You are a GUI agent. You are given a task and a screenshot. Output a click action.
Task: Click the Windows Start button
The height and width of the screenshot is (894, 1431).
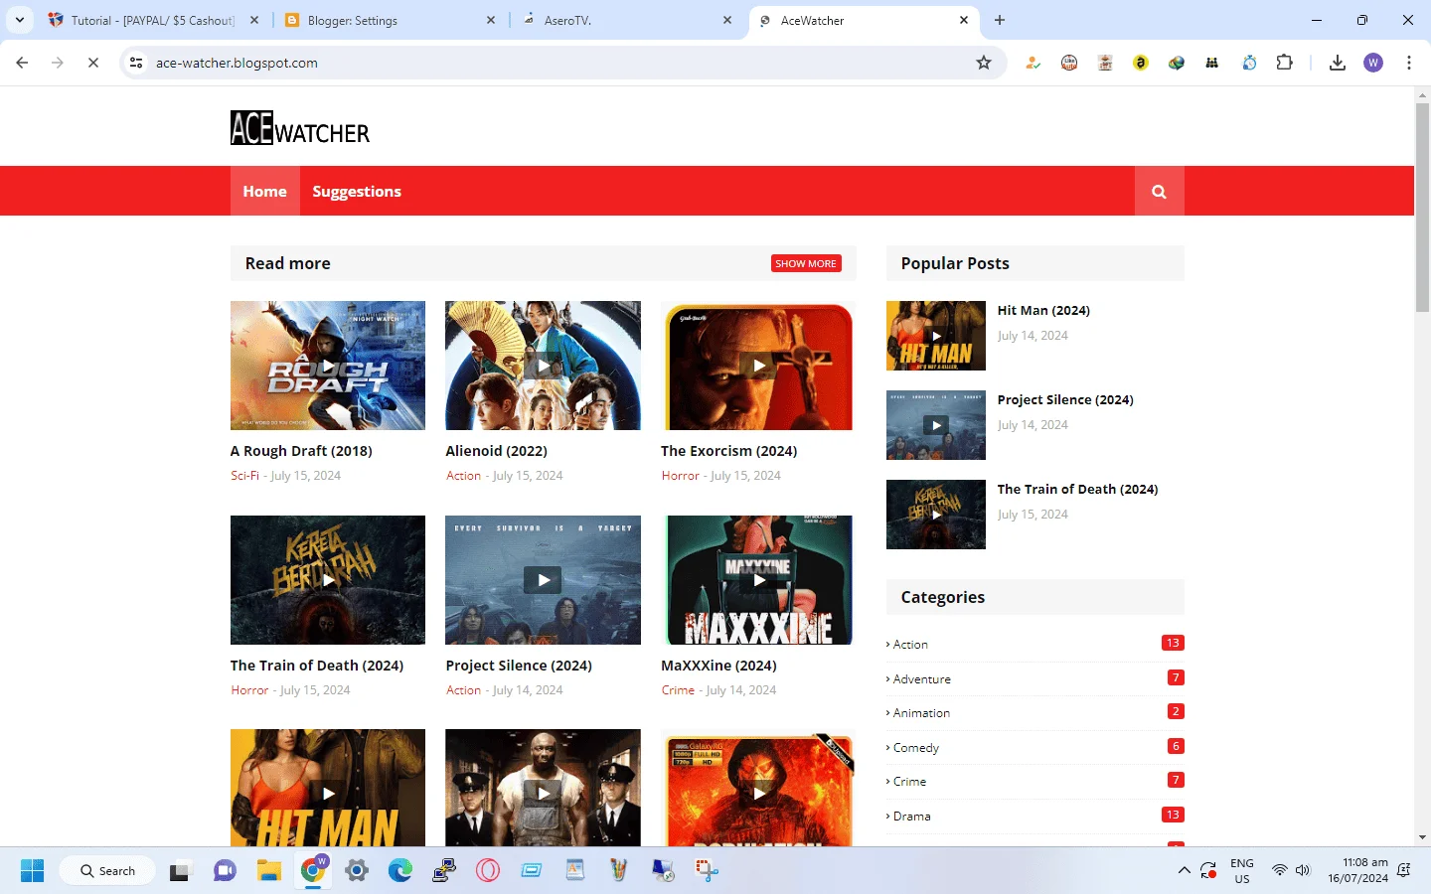pyautogui.click(x=32, y=871)
